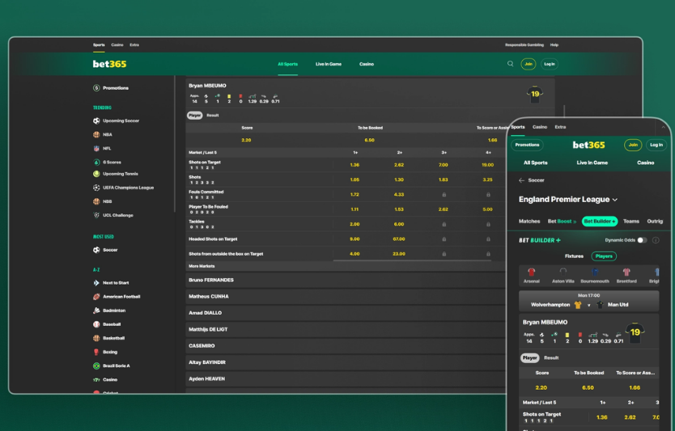Click the desktop sidebar vertical scrollbar

[175, 146]
